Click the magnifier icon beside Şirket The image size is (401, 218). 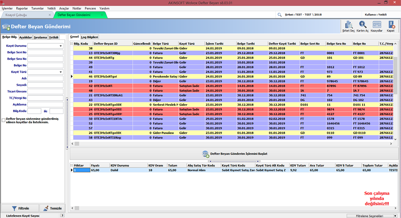point(279,15)
